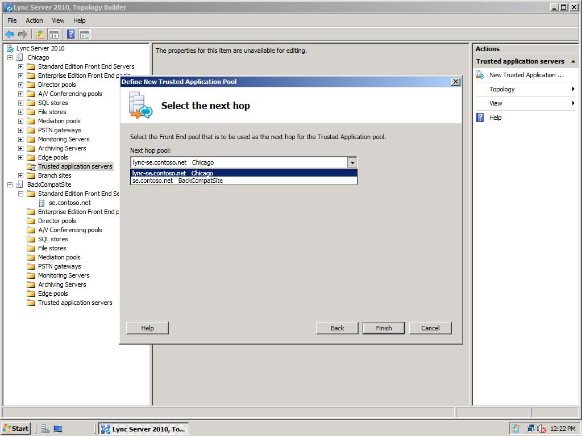582x436 pixels.
Task: Open the Action menu
Action: tap(34, 20)
